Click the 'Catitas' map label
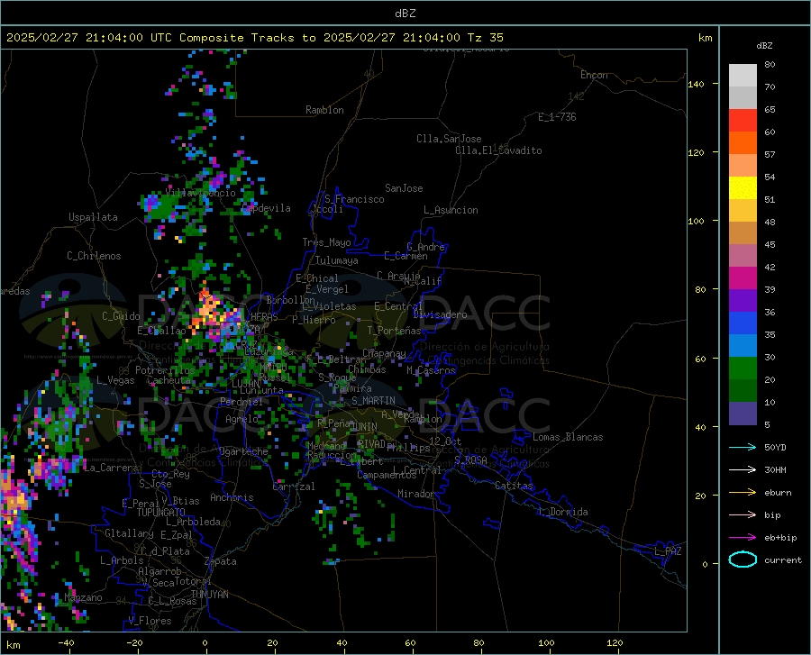This screenshot has height=655, width=811. [x=514, y=486]
